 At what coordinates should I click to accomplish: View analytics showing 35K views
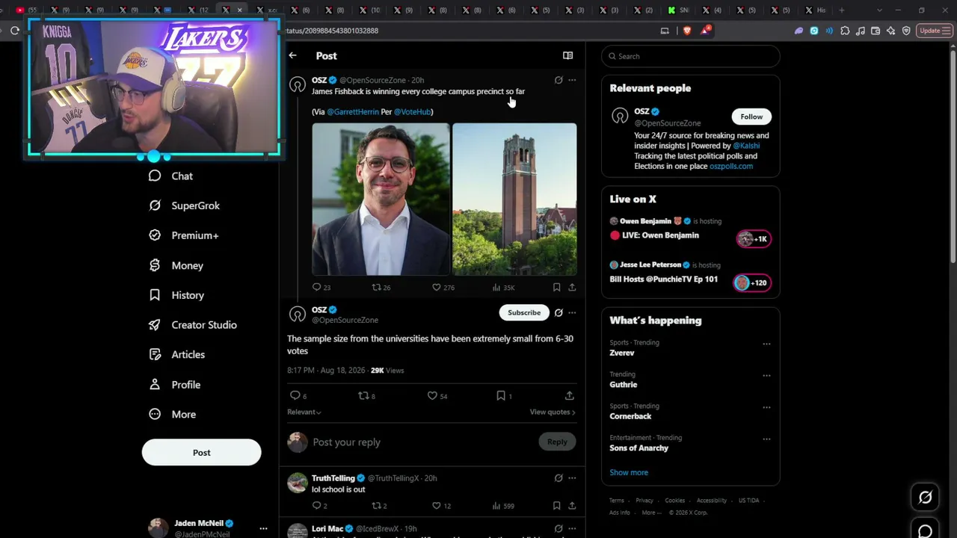tap(496, 287)
